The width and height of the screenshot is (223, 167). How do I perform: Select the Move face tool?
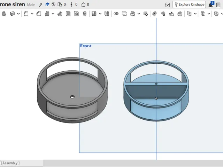pyautogui.click(x=171, y=14)
